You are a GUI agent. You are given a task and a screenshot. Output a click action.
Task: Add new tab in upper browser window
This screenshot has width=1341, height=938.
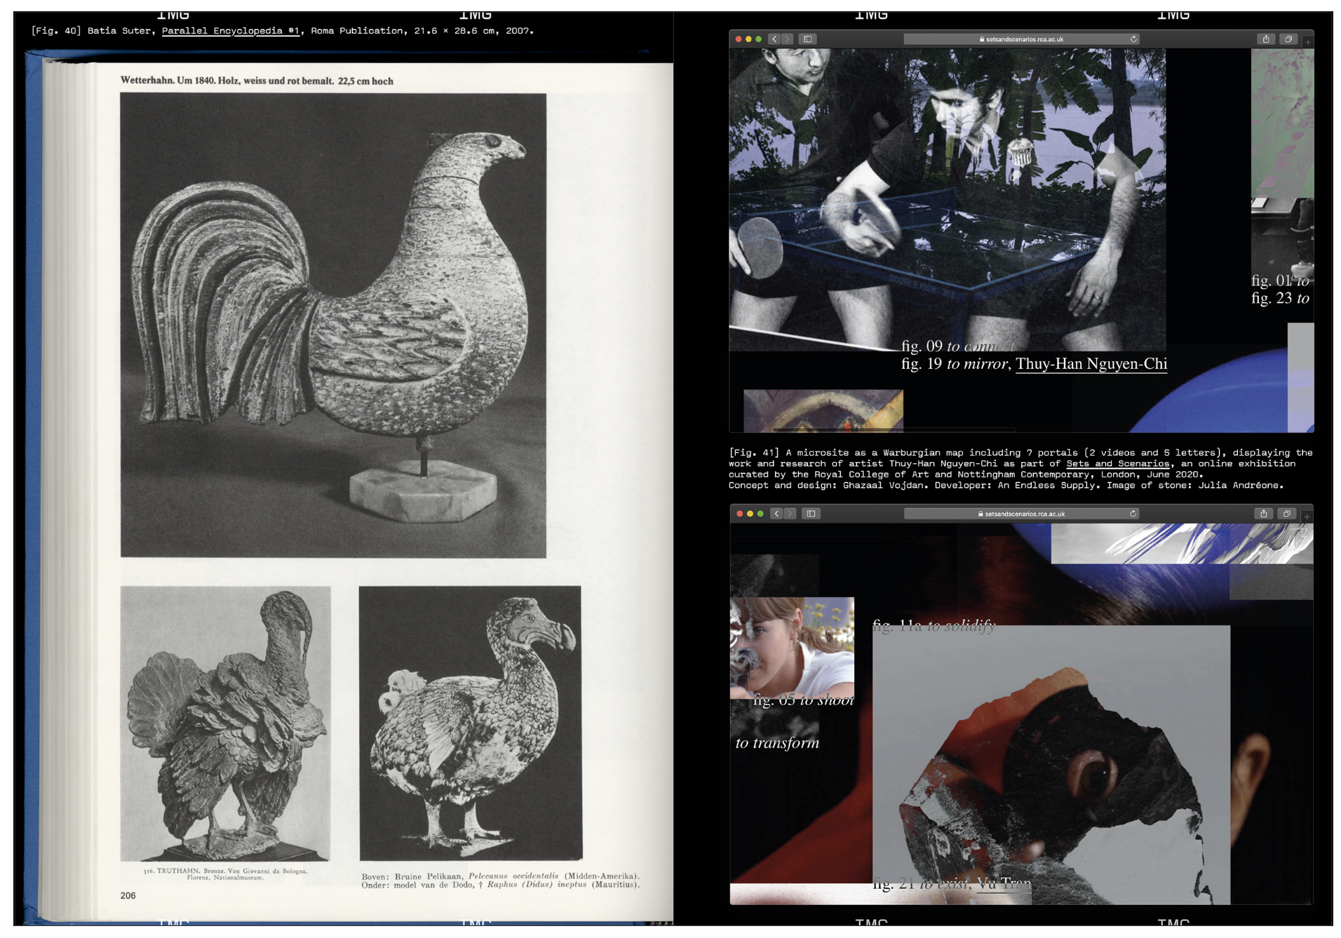pyautogui.click(x=1308, y=42)
